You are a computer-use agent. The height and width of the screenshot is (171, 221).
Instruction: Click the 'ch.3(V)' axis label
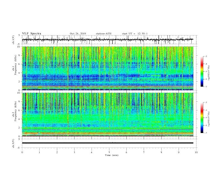coord(13,143)
